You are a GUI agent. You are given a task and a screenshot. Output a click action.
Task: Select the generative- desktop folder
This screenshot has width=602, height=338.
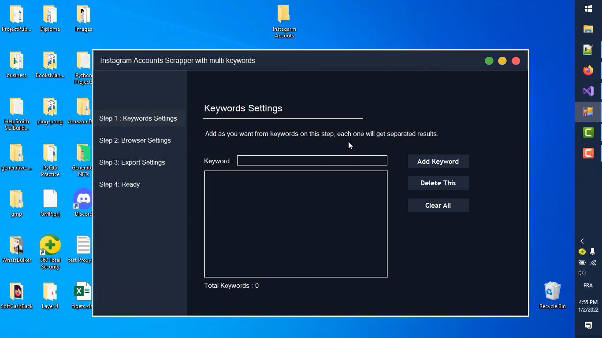[x=16, y=157]
